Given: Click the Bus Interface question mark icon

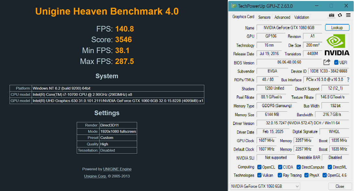Looking at the screenshot, I should (348, 80).
